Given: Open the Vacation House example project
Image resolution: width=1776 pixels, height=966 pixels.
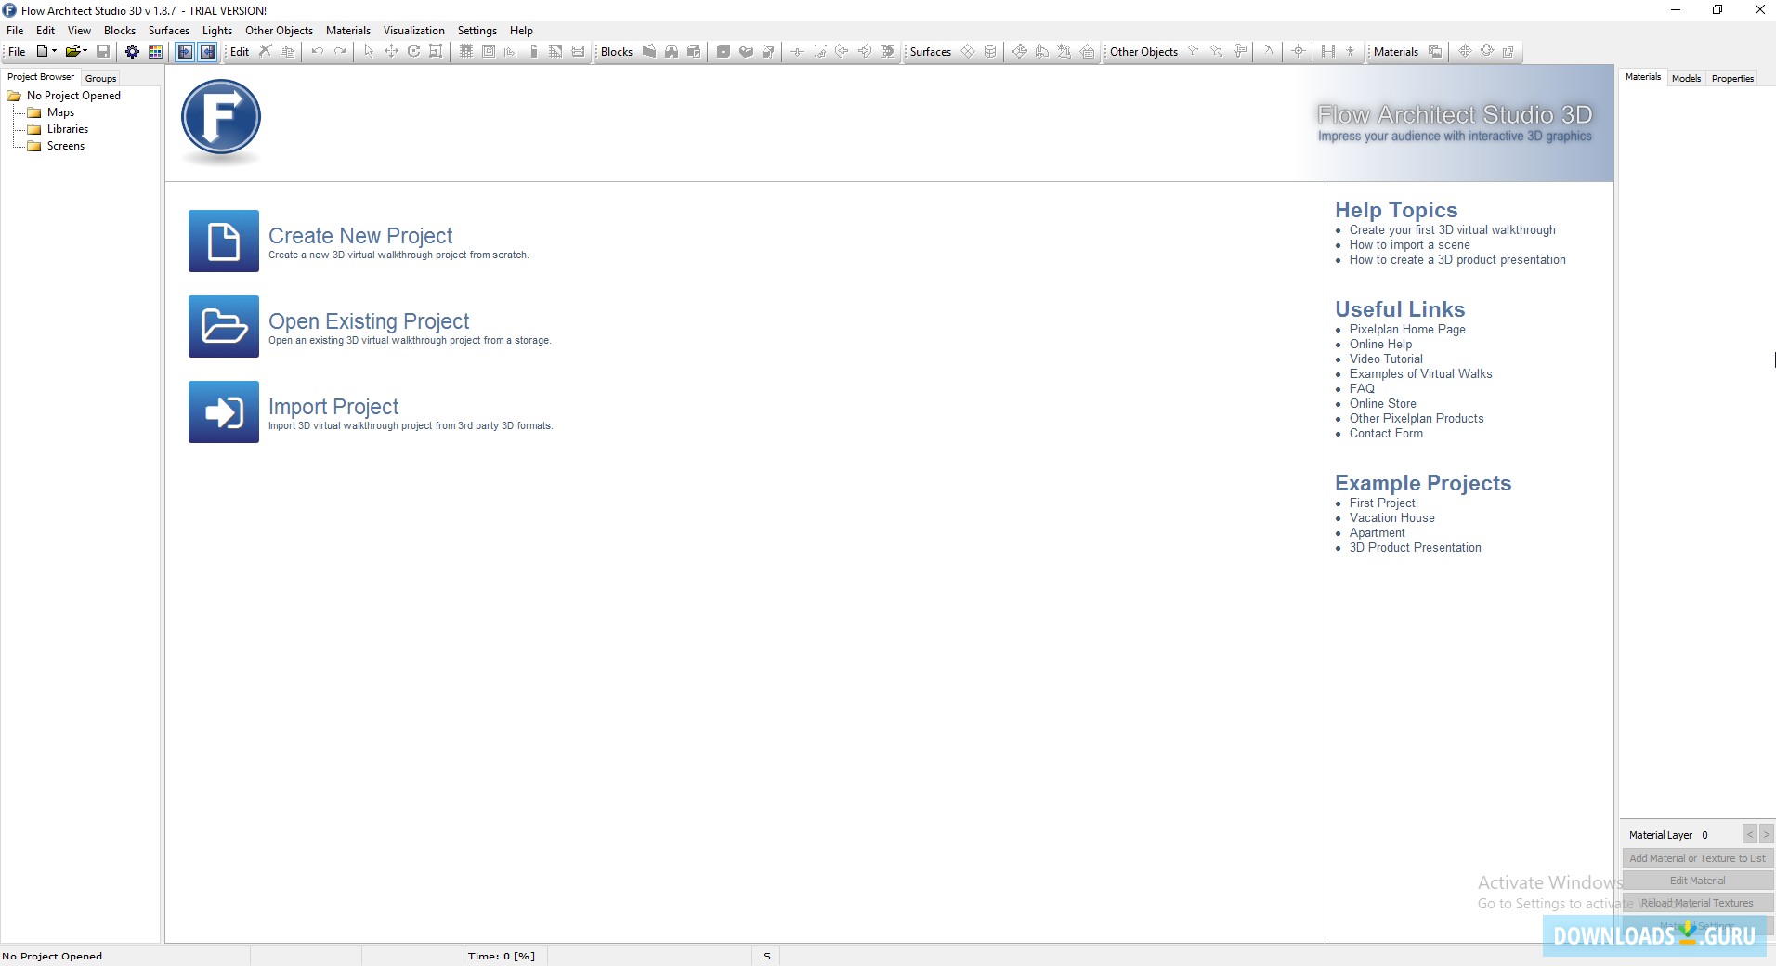Looking at the screenshot, I should (x=1391, y=517).
